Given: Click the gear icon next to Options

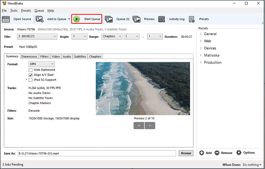Looking at the screenshot, I should coord(239,153).
